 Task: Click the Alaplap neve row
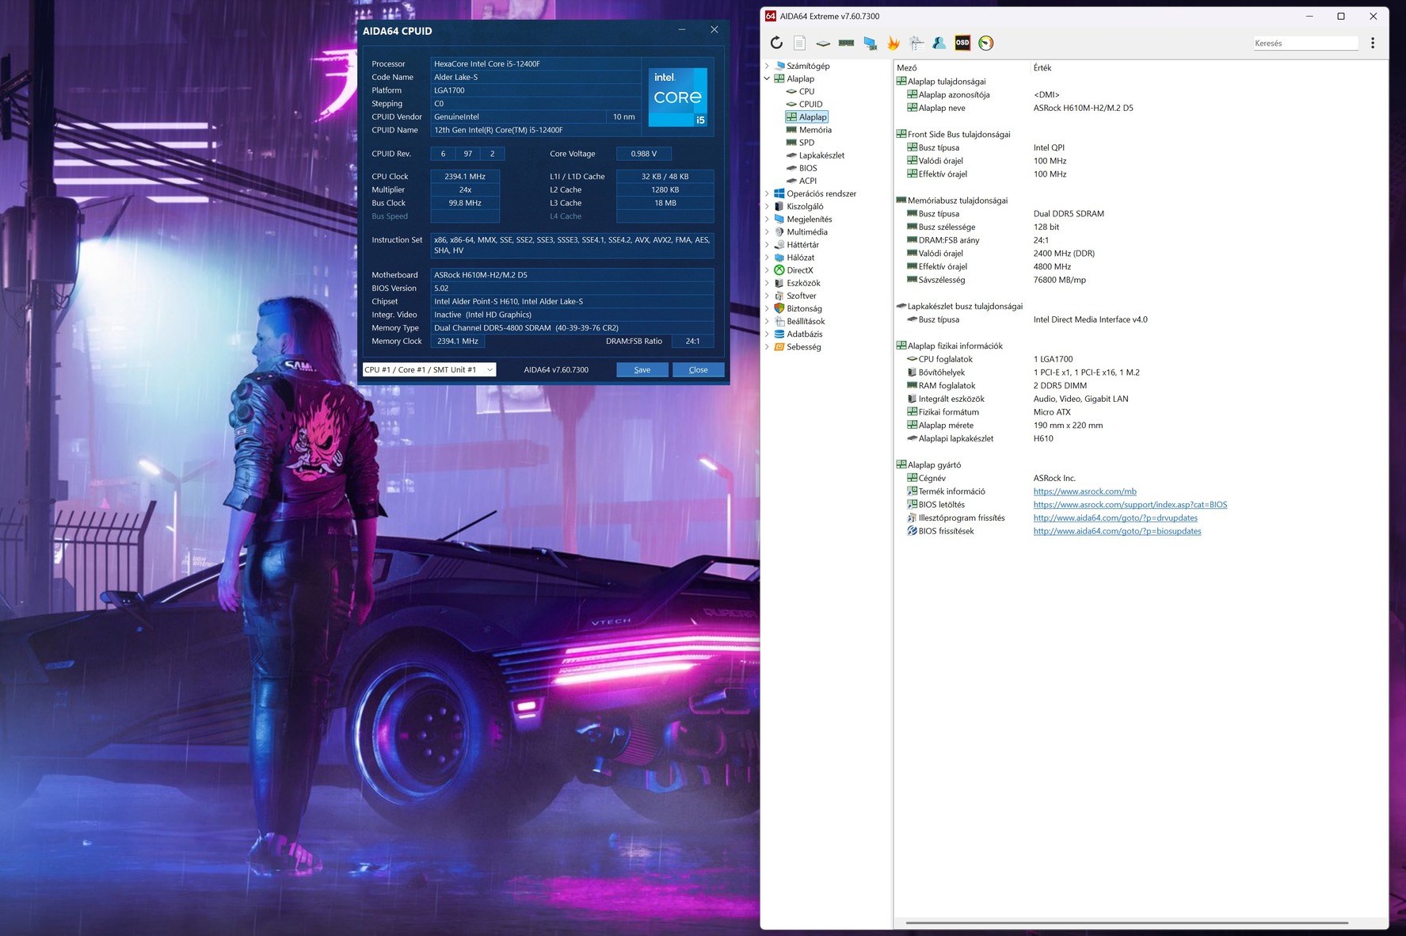pos(1141,108)
